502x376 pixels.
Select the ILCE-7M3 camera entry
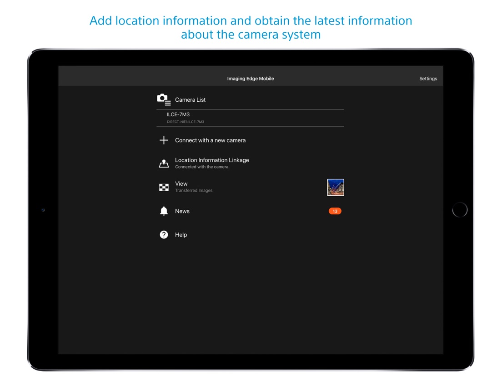click(250, 118)
